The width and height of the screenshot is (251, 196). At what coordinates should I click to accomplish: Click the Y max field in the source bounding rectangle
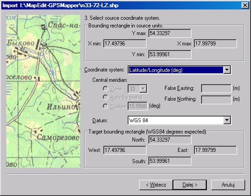click(170, 33)
